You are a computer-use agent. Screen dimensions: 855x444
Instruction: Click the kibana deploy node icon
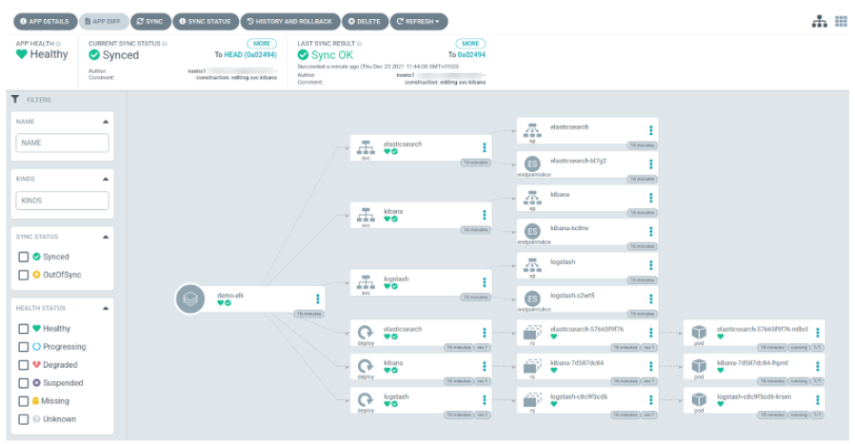point(365,366)
